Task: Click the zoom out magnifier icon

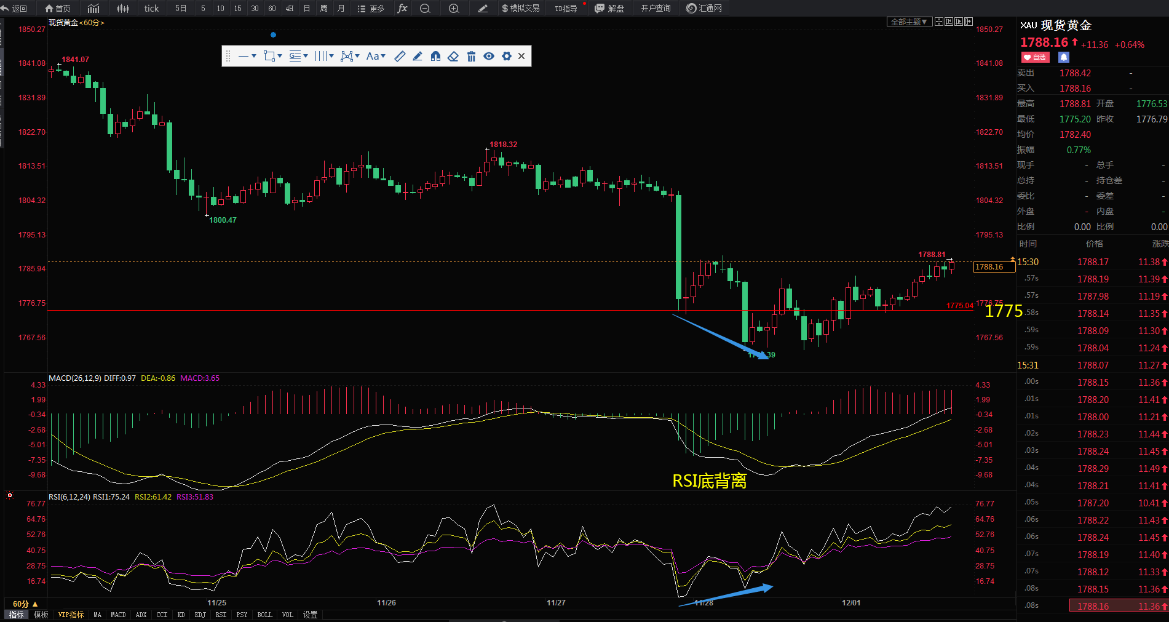Action: tap(425, 9)
